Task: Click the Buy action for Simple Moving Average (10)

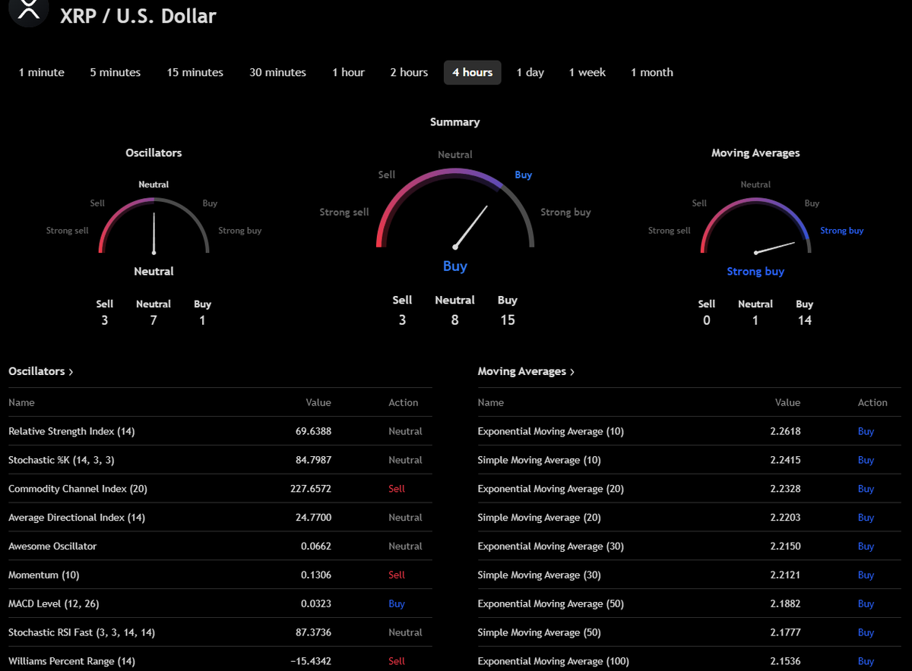Action: pos(866,460)
